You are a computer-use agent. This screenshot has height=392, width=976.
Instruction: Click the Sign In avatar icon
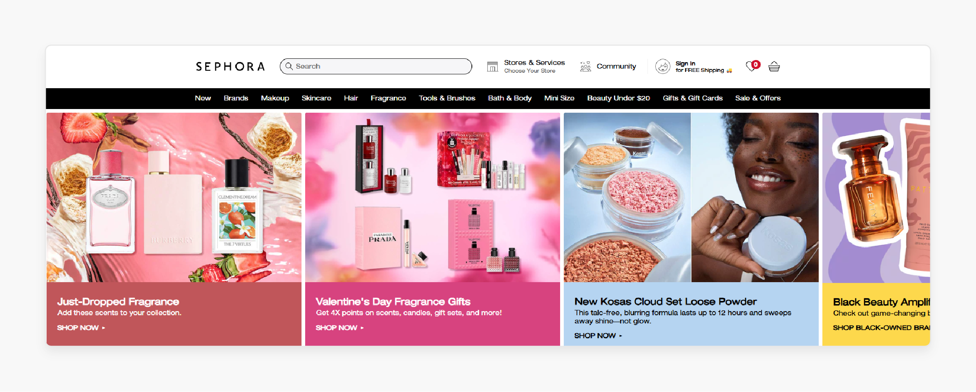coord(663,66)
